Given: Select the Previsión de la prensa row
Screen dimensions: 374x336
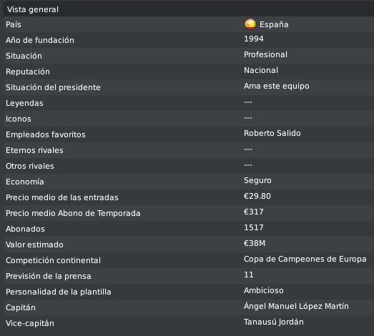Looking at the screenshot, I should pos(189,276).
